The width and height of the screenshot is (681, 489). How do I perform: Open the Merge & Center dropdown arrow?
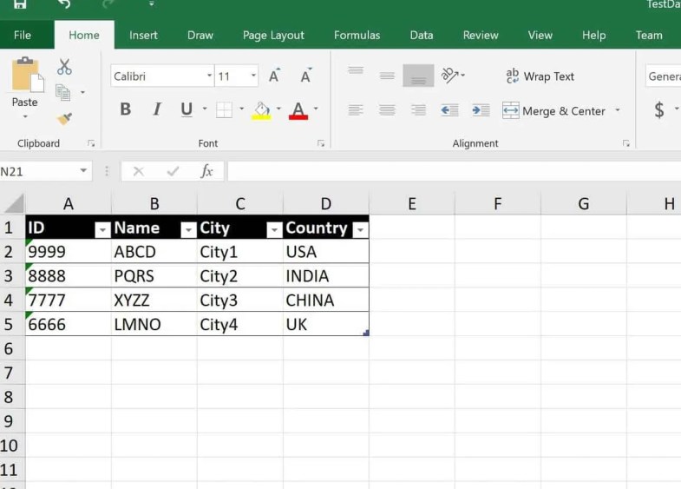click(617, 110)
